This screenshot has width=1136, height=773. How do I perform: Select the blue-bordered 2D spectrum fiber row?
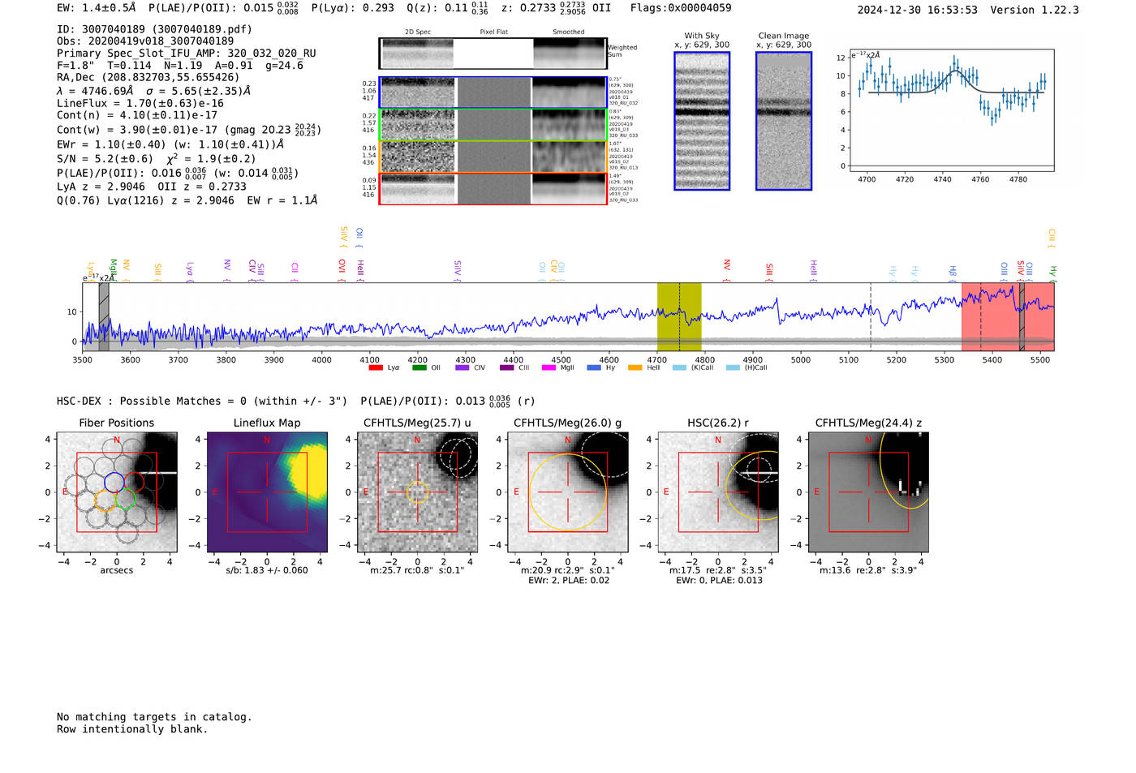point(493,92)
